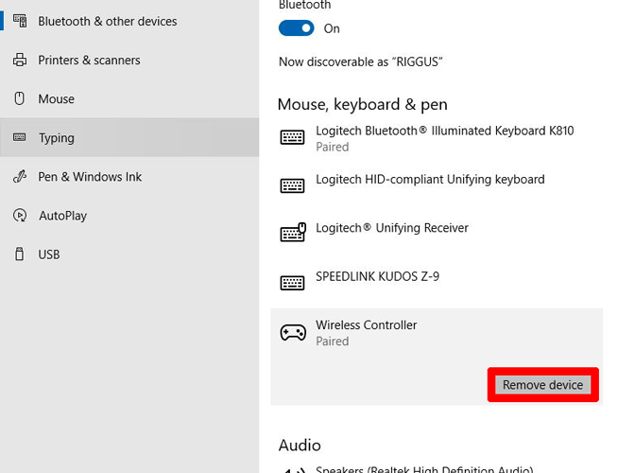This screenshot has height=473, width=618.
Task: Click the Mouse, keyboard & pen heading
Action: (363, 105)
